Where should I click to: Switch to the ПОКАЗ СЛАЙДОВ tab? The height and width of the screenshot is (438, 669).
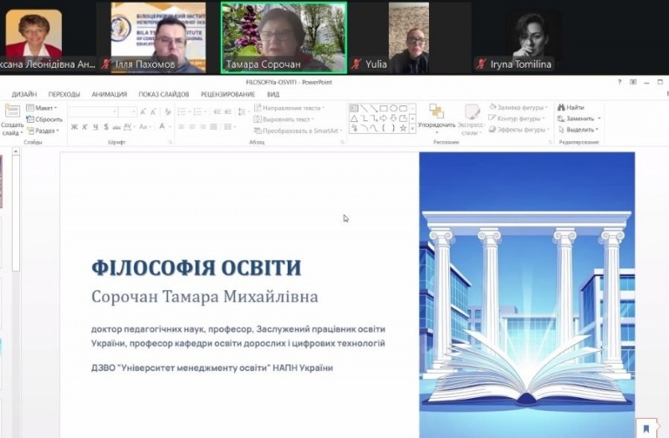[161, 94]
